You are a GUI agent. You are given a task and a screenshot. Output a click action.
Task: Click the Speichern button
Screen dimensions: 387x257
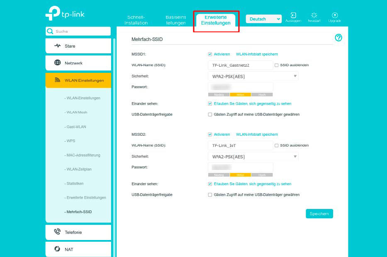point(319,214)
